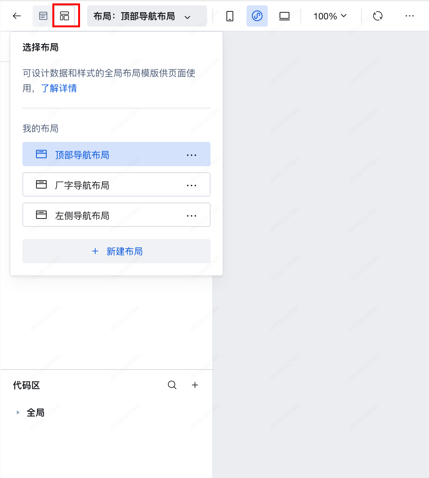Switch to mobile phone preview
This screenshot has height=478, width=429.
(230, 16)
